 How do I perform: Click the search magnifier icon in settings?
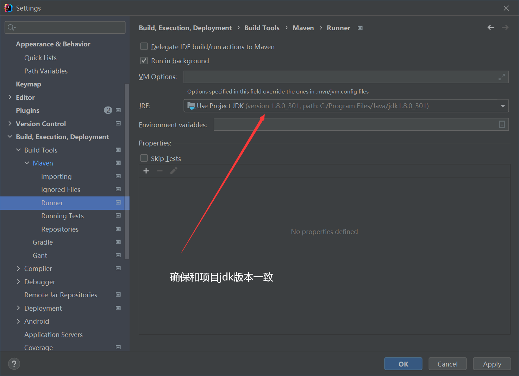[x=12, y=27]
